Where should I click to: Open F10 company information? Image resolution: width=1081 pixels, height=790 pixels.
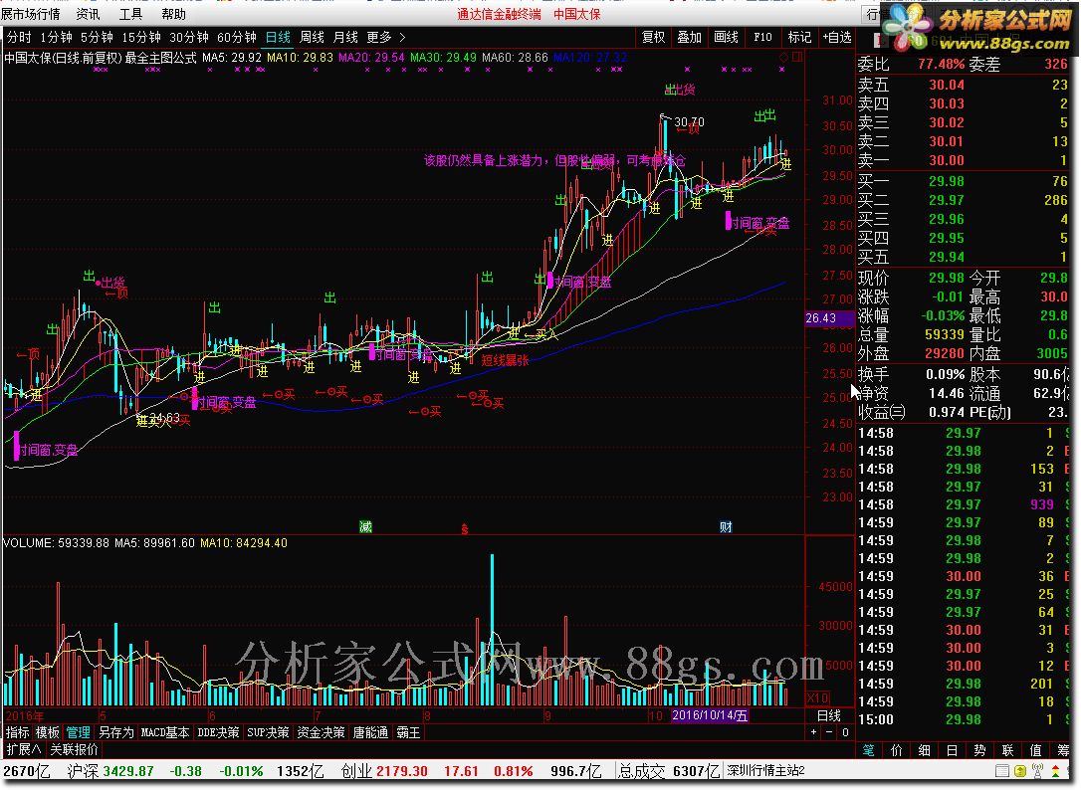(762, 37)
